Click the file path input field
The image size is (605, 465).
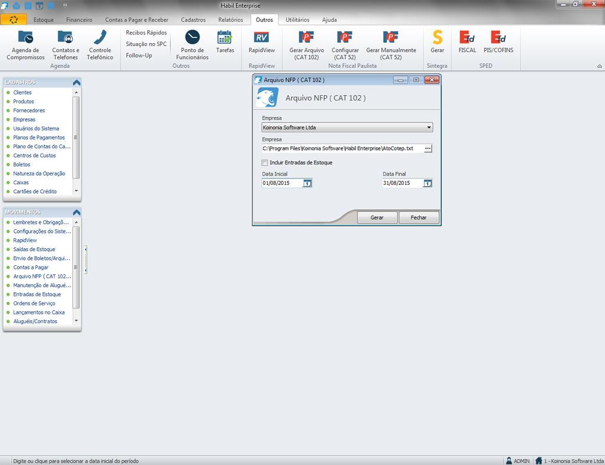point(343,148)
